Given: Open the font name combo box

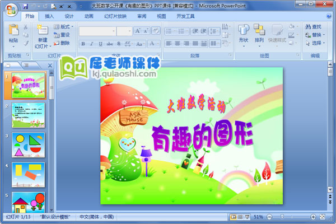Looking at the screenshot, I should point(97,31).
